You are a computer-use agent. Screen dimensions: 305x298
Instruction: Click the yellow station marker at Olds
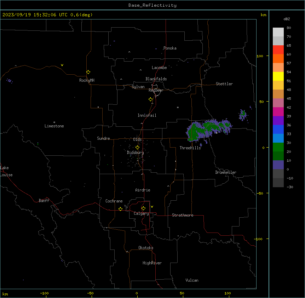point(137,147)
